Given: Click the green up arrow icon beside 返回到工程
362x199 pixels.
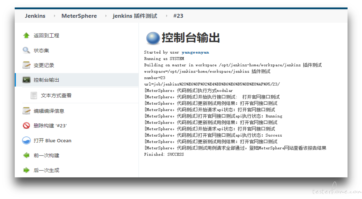Looking at the screenshot, I should [26, 36].
